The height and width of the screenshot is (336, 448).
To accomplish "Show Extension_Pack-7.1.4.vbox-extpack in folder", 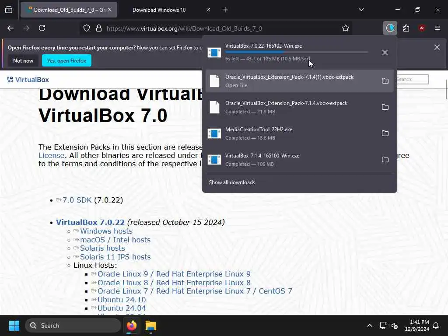I will [385, 107].
